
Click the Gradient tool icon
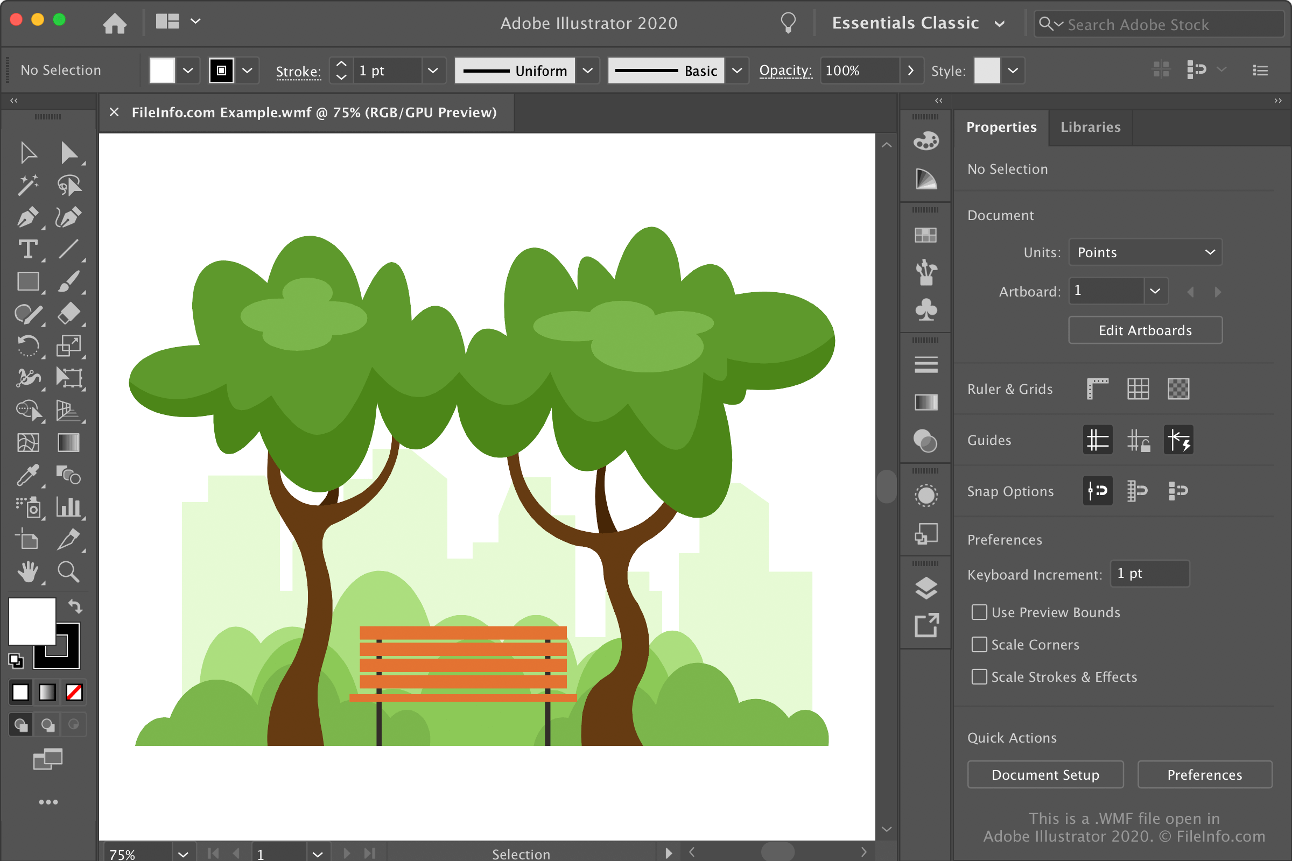[x=67, y=443]
